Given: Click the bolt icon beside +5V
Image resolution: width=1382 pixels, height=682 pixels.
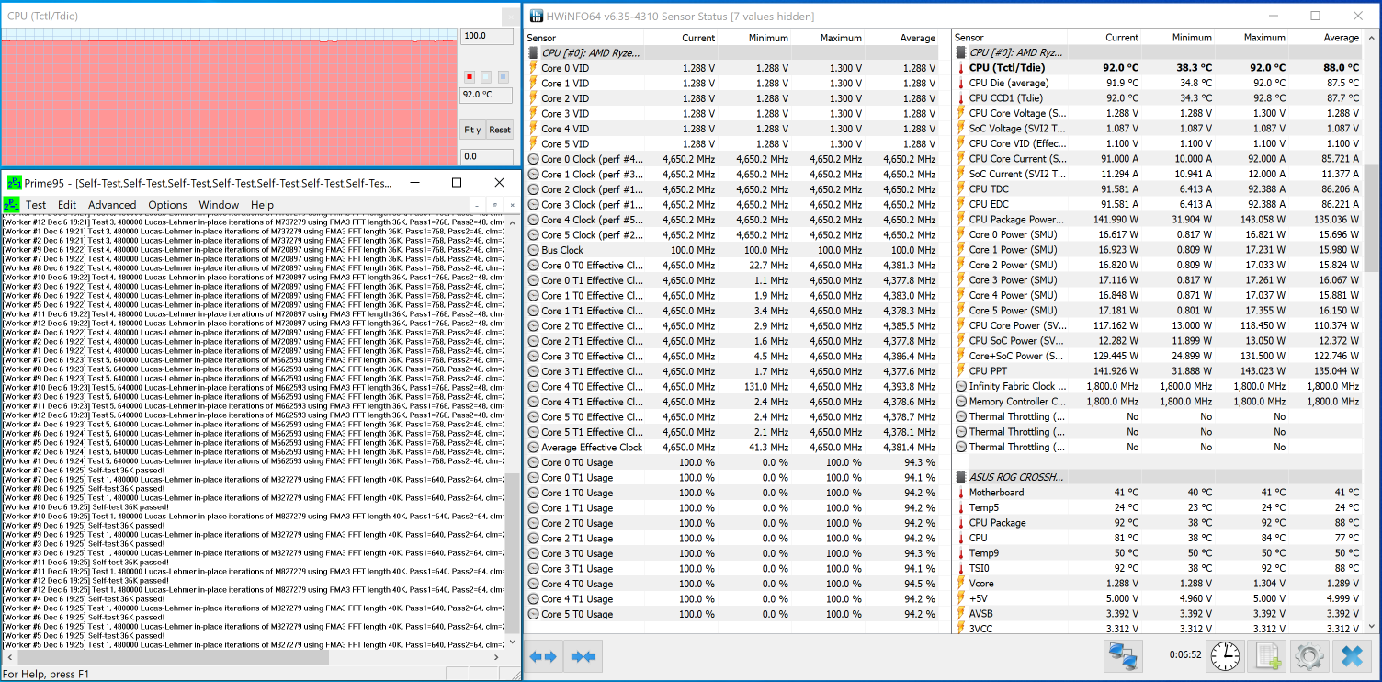Looking at the screenshot, I should point(961,598).
